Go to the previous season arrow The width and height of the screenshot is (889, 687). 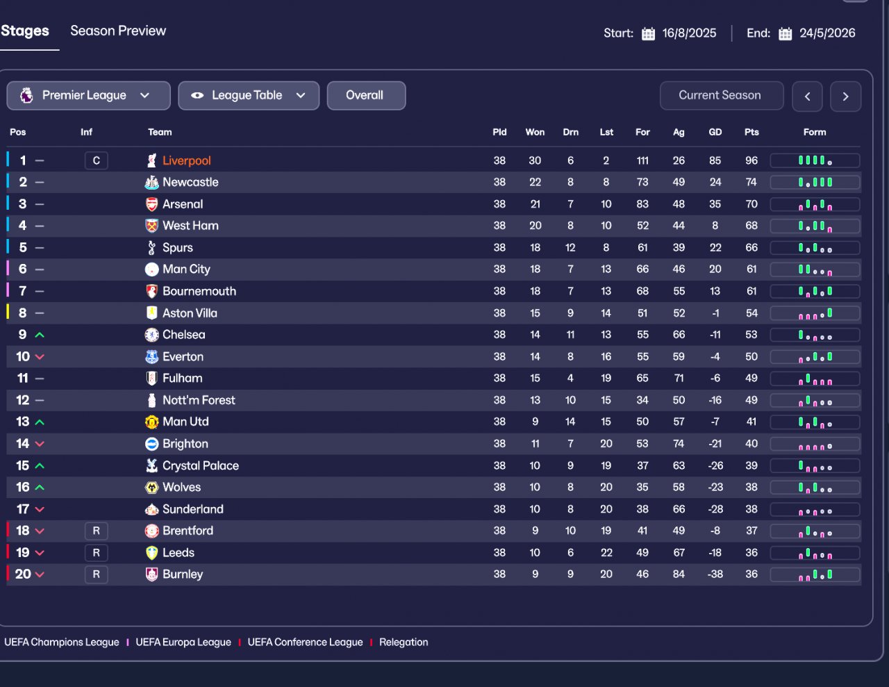pos(807,97)
